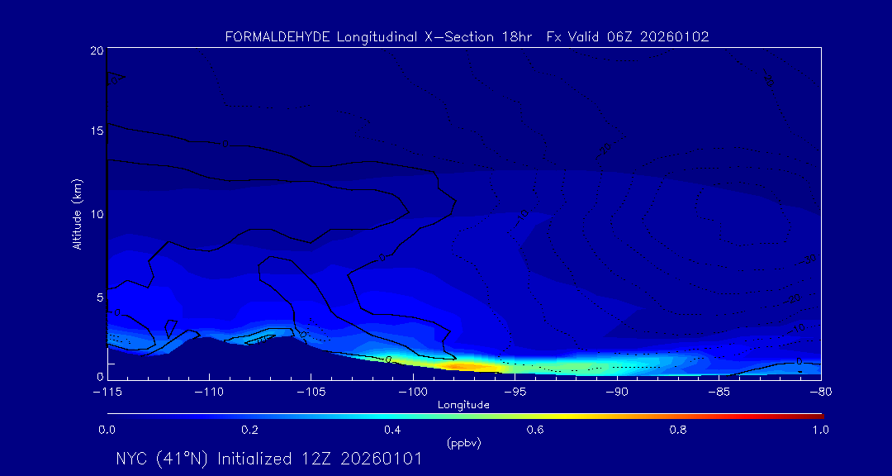
Task: Click "NYC (41°N) Initialized 12Z 20260101" caption
Action: pos(269,459)
